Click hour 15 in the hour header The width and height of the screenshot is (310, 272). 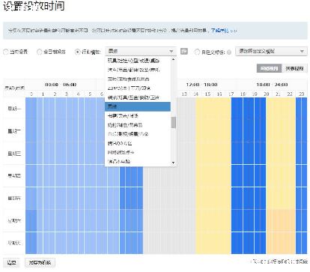[207, 94]
